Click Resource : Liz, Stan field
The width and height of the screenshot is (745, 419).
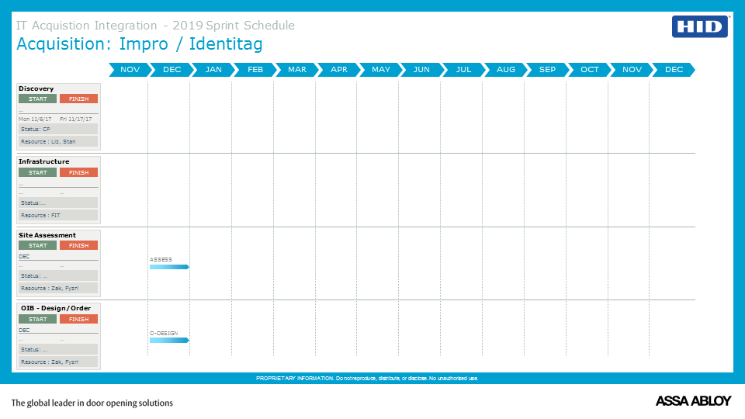click(58, 141)
